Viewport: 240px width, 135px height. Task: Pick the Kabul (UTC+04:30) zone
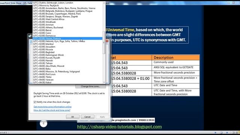coord(67,82)
